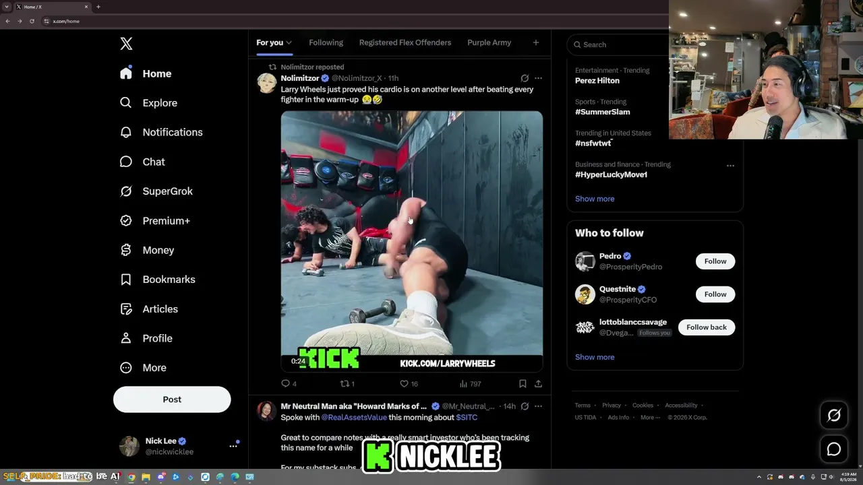Open Mr Neutral Man's avatar

click(x=266, y=411)
